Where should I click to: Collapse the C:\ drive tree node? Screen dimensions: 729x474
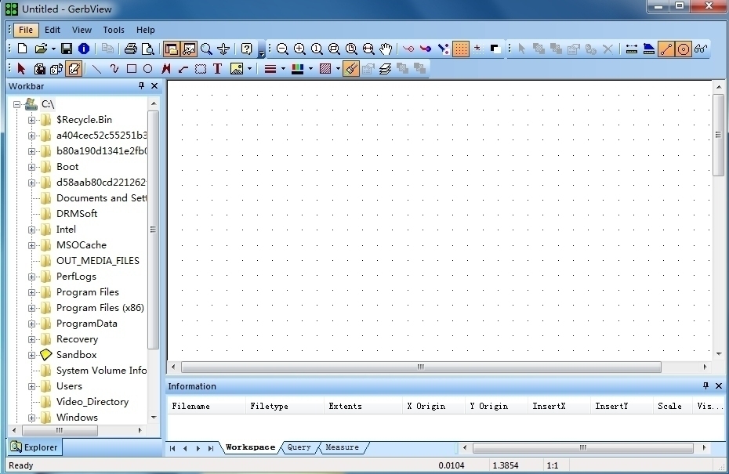pyautogui.click(x=16, y=104)
